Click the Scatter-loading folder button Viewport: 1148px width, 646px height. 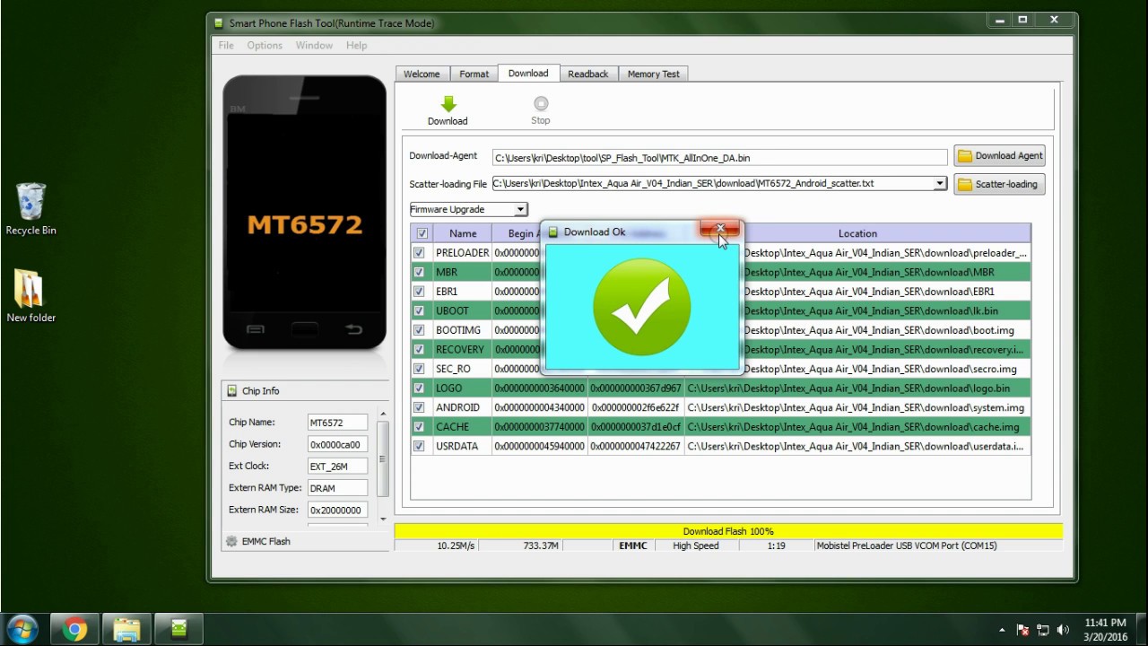coord(999,184)
